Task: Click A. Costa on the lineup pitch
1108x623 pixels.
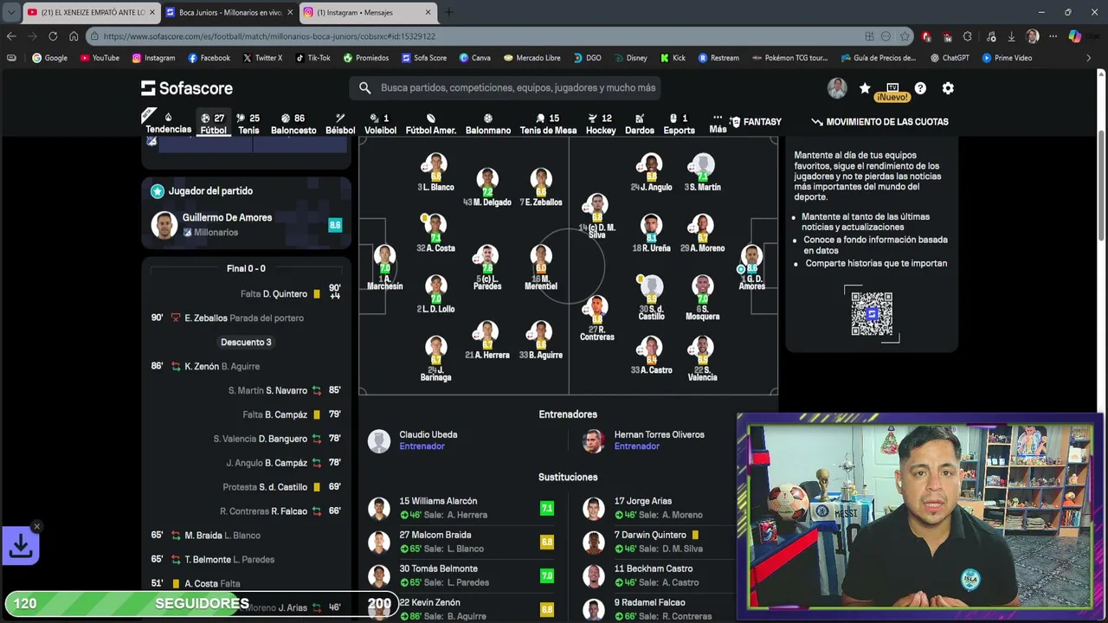Action: [x=435, y=234]
